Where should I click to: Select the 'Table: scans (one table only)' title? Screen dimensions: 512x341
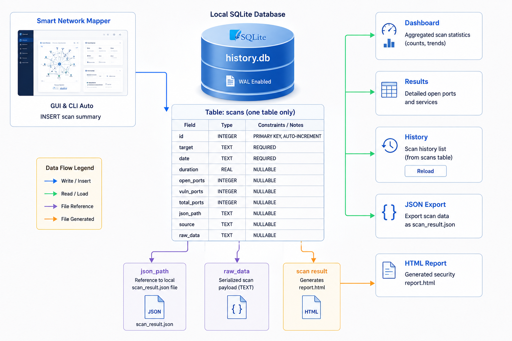click(250, 112)
